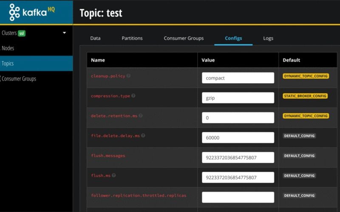Click the green ssl cluster badge
This screenshot has height=212, width=340.
click(22, 33)
